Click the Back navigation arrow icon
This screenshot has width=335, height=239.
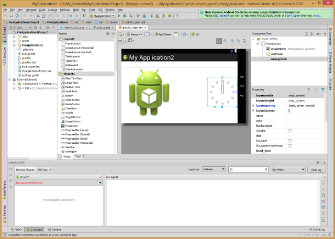(x=71, y=16)
